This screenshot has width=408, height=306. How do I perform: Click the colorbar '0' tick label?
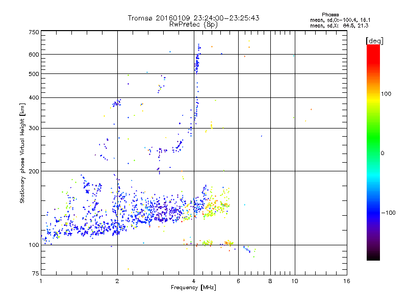tap(382, 154)
